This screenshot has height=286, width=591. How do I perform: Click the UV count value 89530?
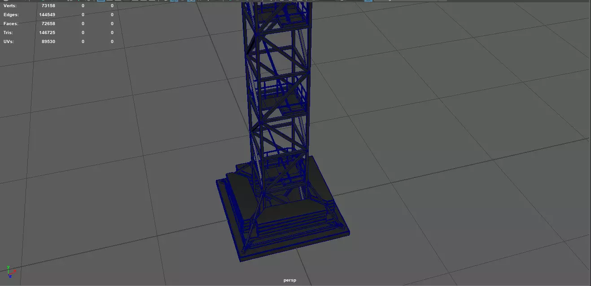48,42
